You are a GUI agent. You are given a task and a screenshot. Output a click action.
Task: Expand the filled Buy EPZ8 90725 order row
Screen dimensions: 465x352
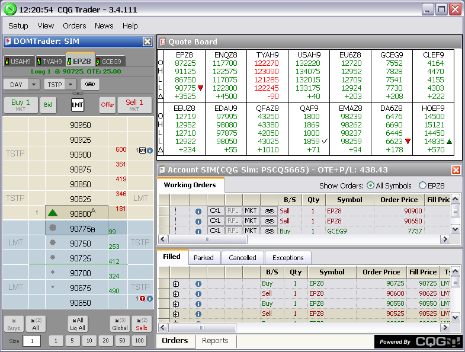(176, 284)
